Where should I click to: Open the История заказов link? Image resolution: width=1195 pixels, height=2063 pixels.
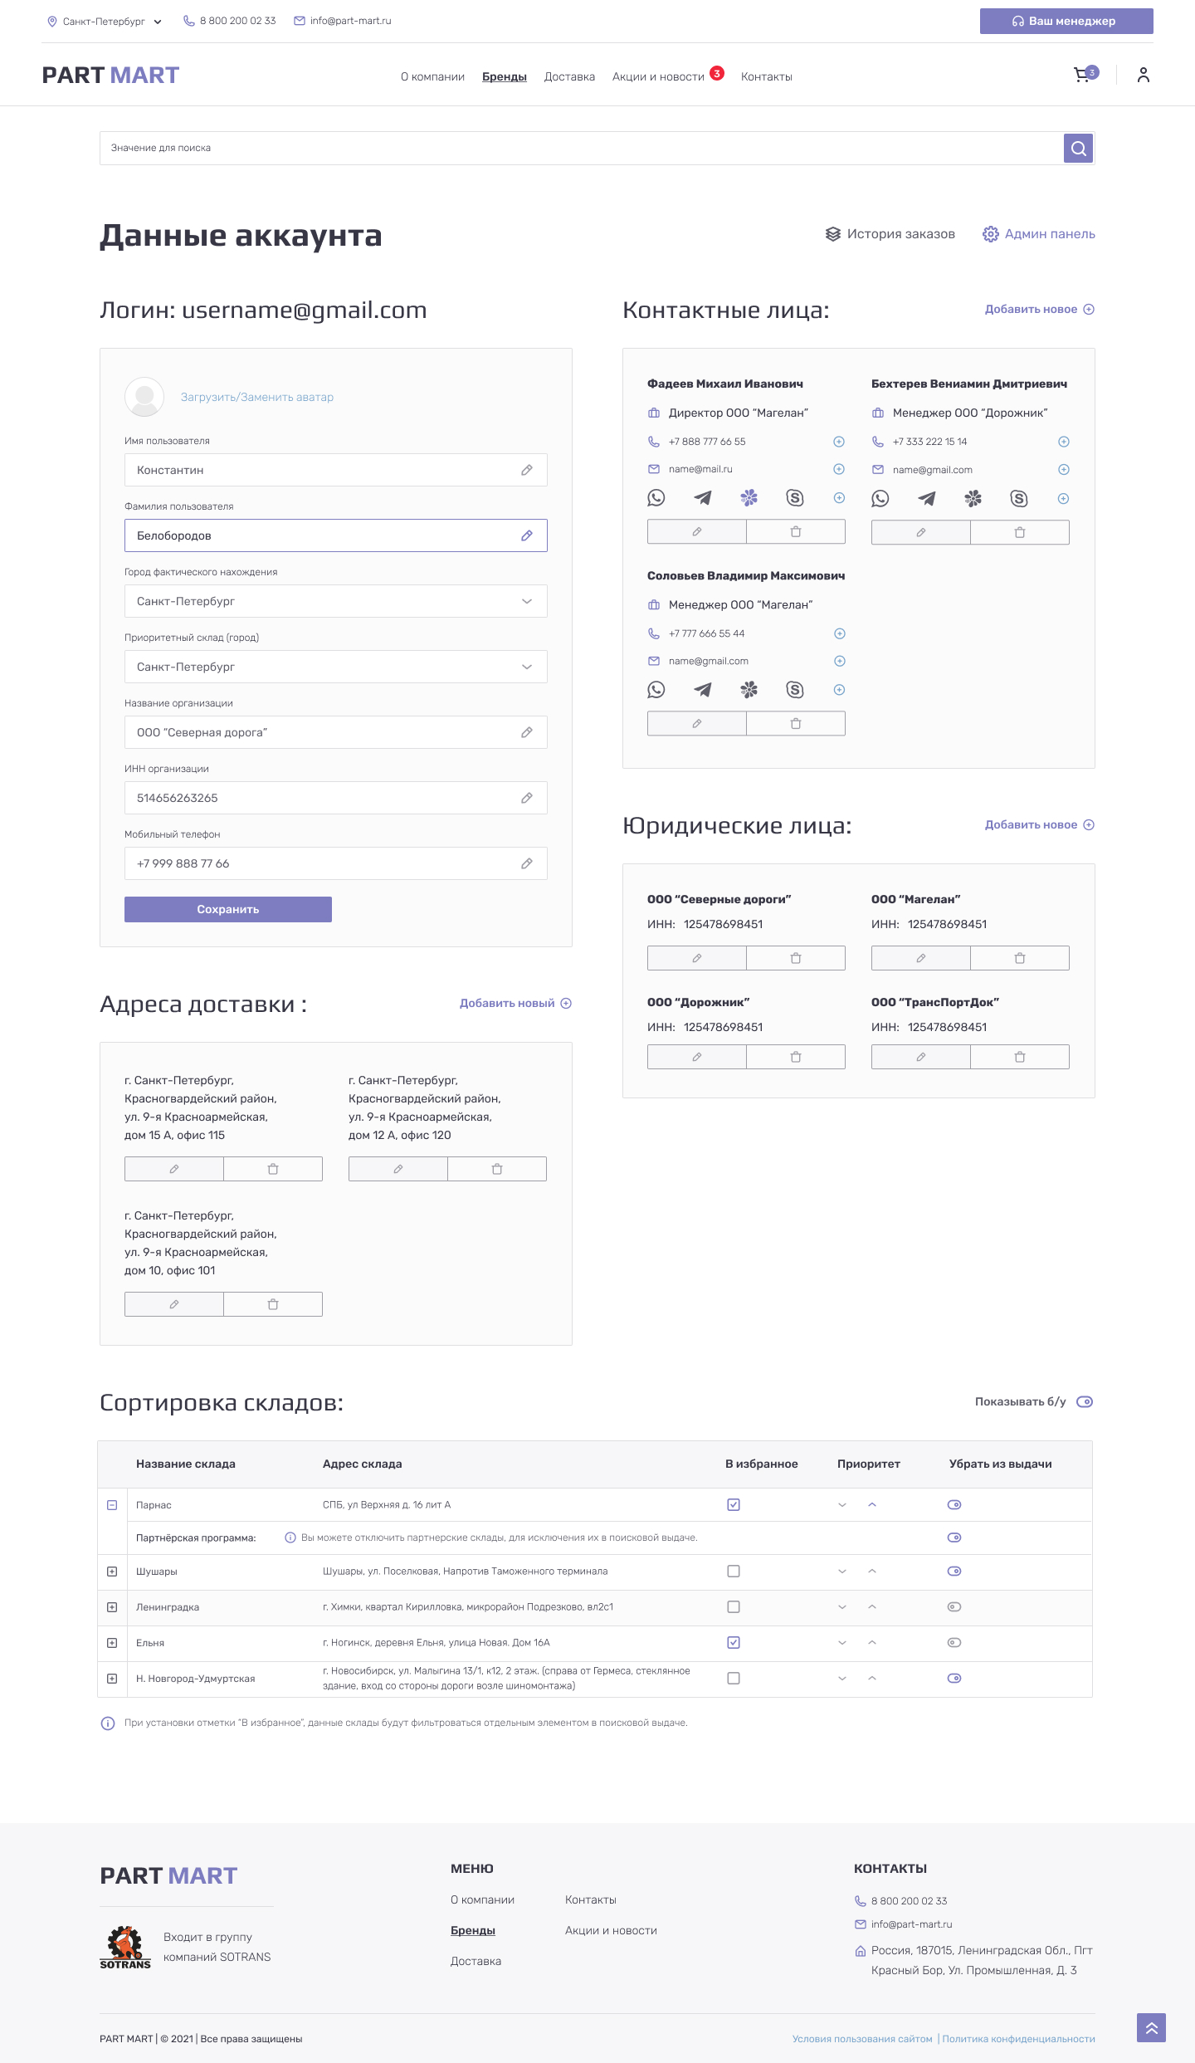(890, 234)
